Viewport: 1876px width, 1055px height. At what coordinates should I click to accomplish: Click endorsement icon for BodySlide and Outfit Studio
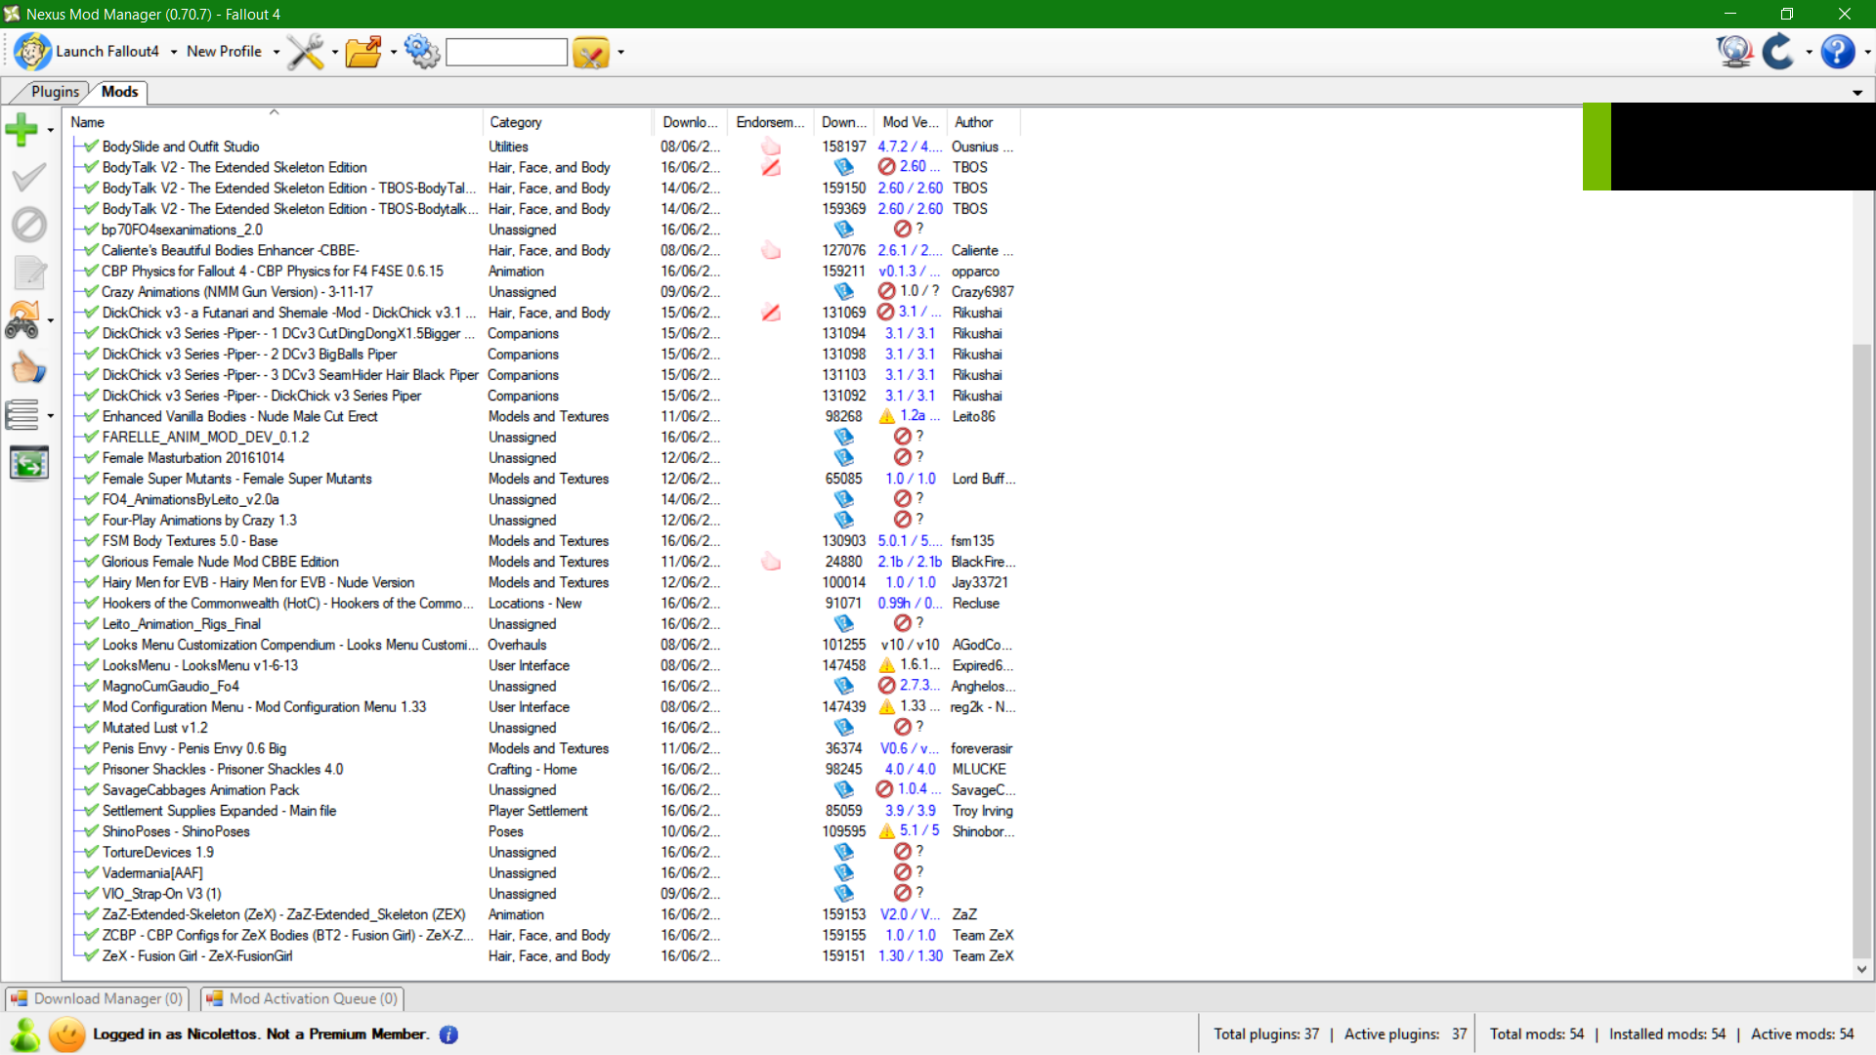771,147
